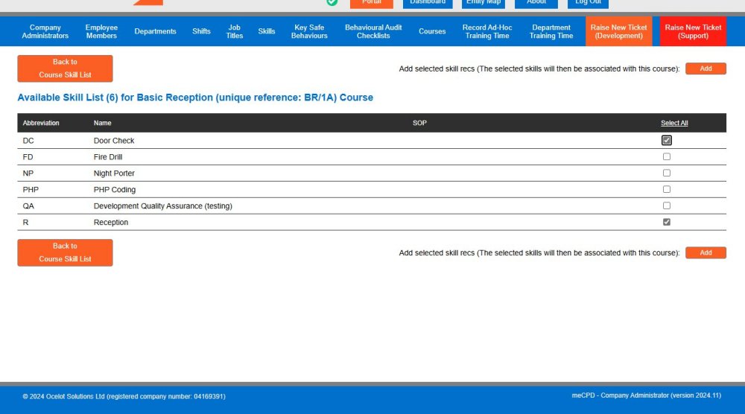Viewport: 745px width, 414px height.
Task: Click Raise New Ticket (Support)
Action: tap(693, 31)
